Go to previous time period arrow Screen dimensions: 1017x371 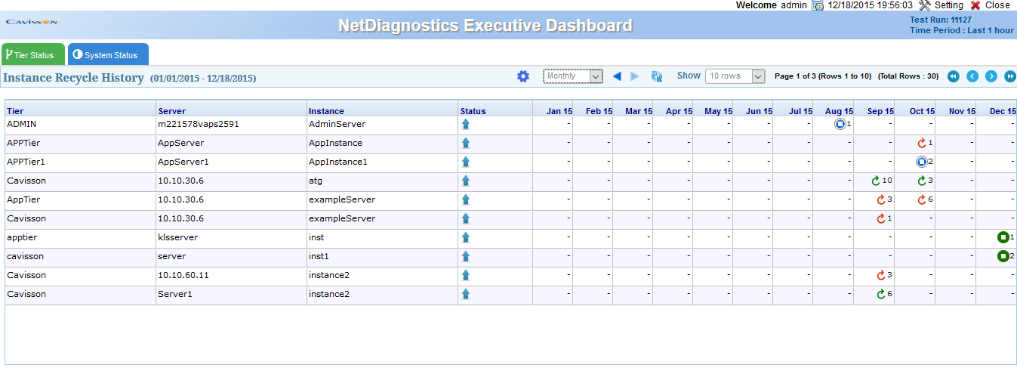click(617, 76)
